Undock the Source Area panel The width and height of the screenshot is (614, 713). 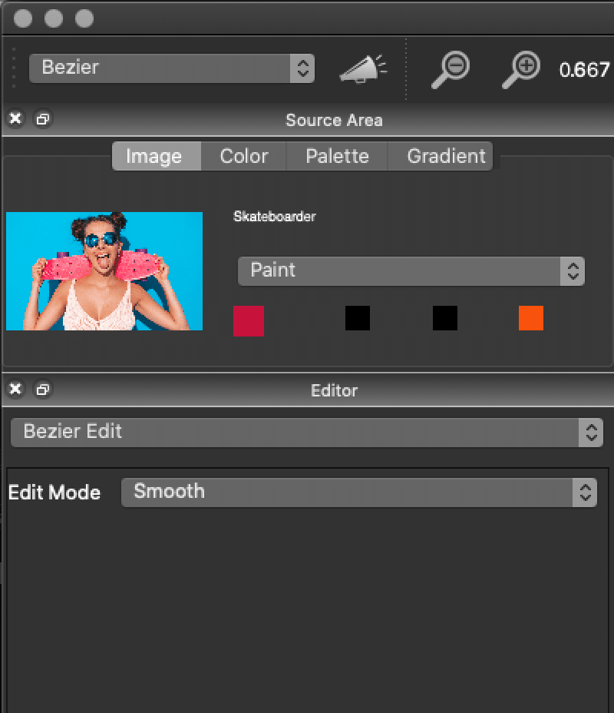[x=43, y=119]
